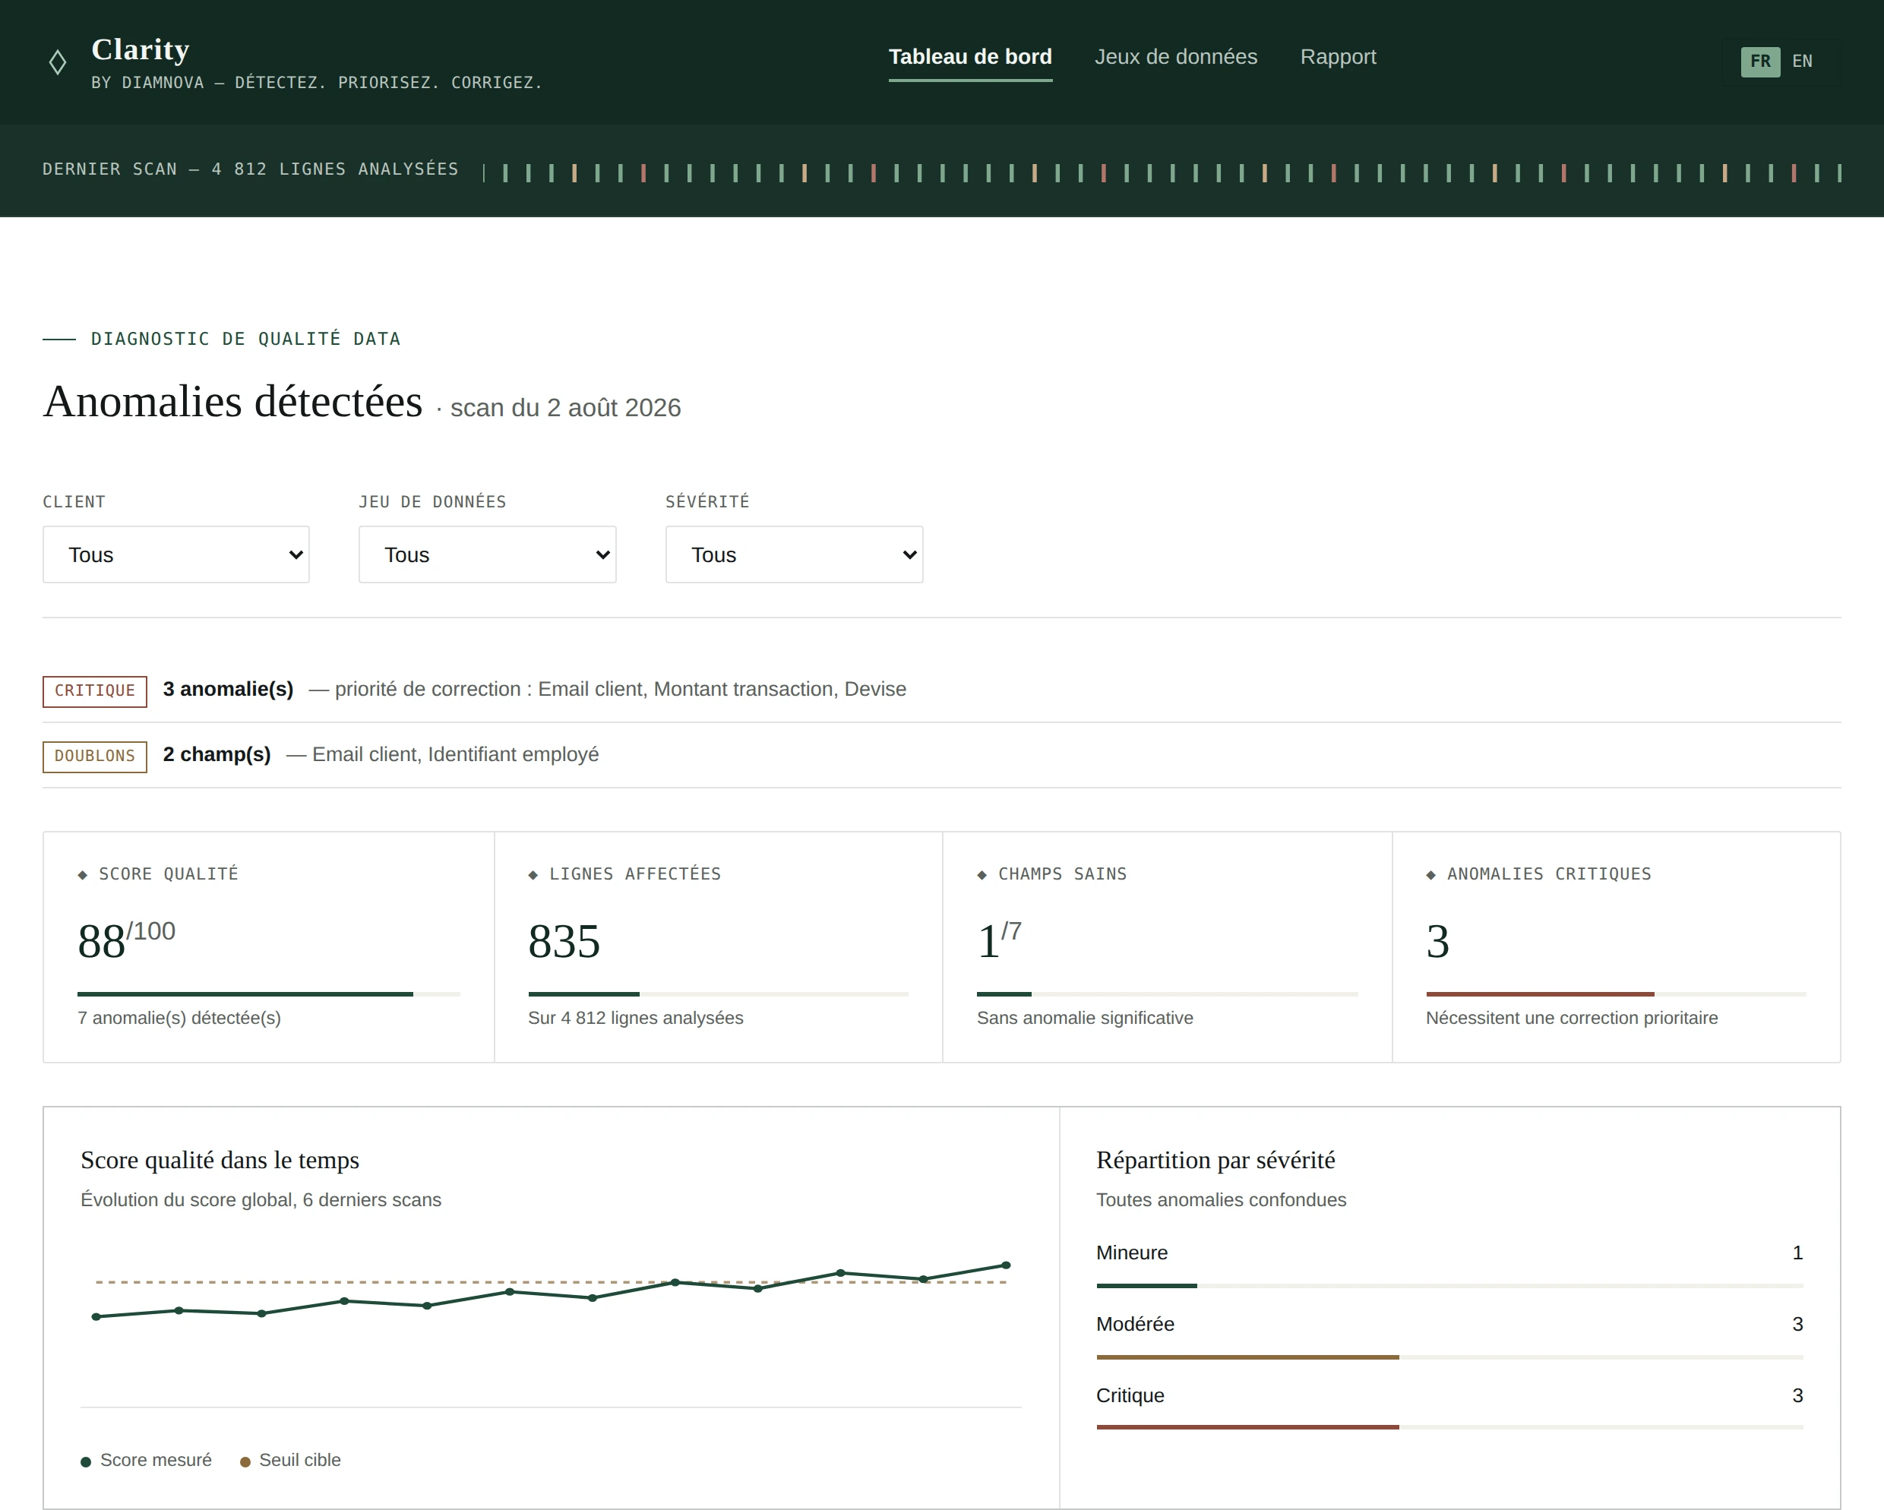The image size is (1884, 1510).
Task: Click the Anomalies critiques red progress bar
Action: tap(1616, 994)
